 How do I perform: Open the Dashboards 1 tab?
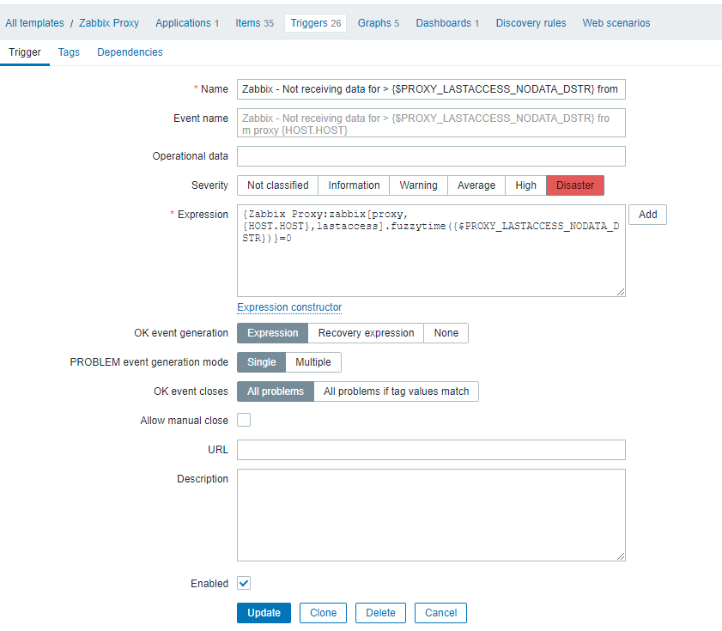point(447,23)
